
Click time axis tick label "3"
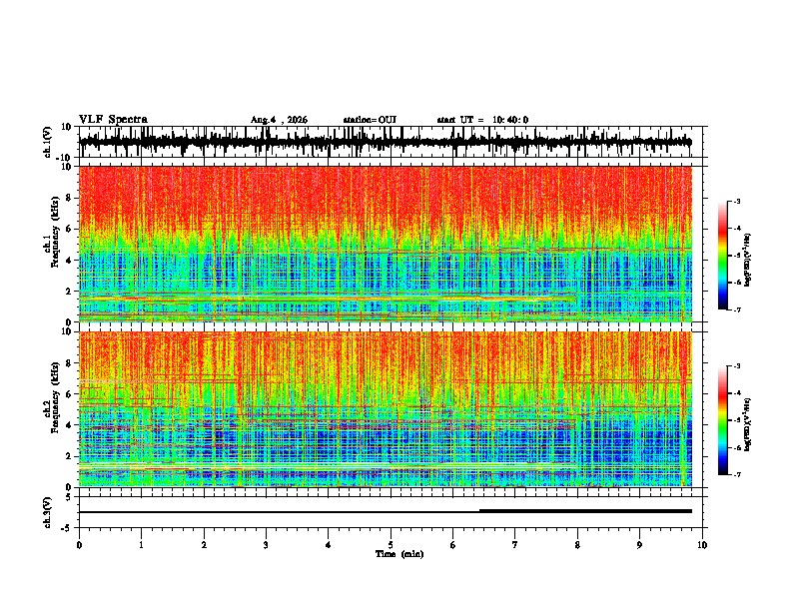click(x=266, y=545)
